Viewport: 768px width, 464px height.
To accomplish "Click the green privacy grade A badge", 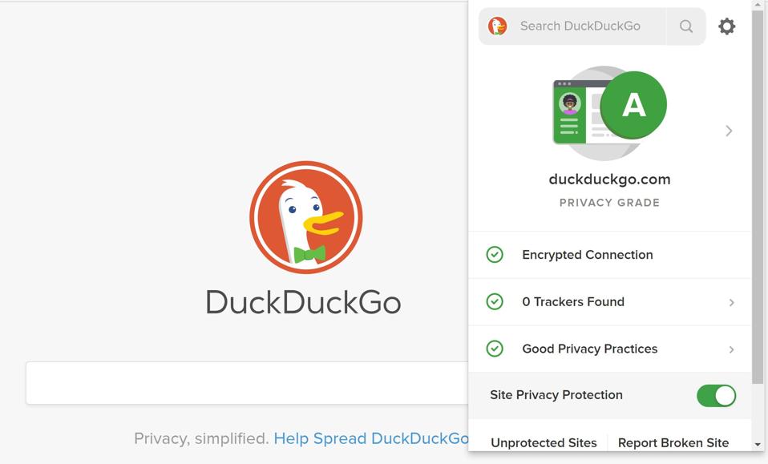I will [633, 105].
